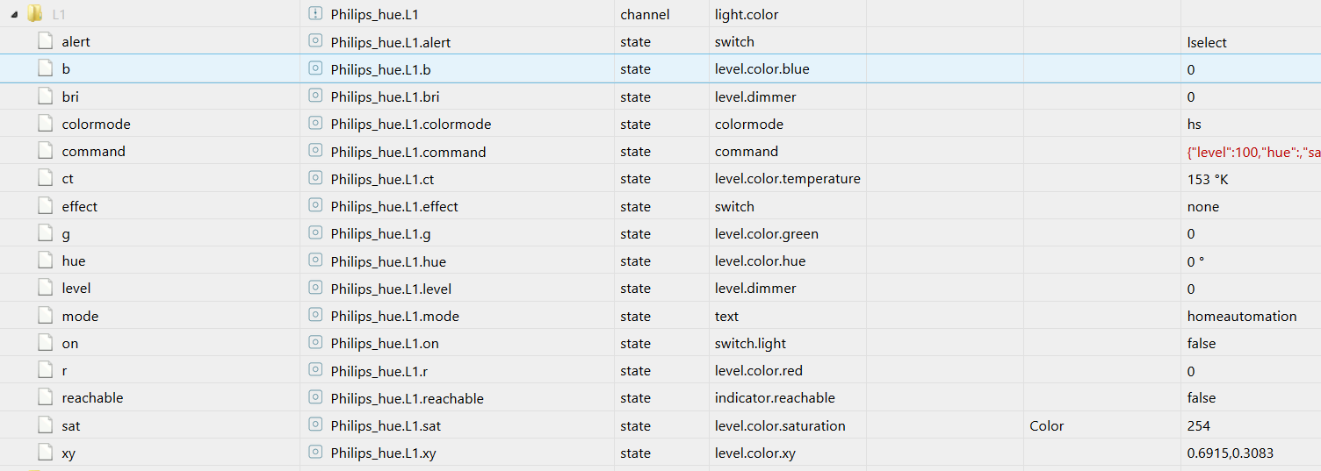
Task: Click the colormode role text
Action: pos(749,124)
